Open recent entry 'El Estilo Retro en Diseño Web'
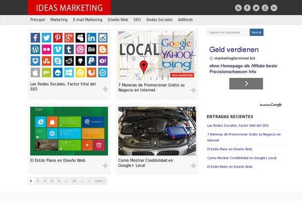Screen dimensions: 302x201 [x=230, y=167]
